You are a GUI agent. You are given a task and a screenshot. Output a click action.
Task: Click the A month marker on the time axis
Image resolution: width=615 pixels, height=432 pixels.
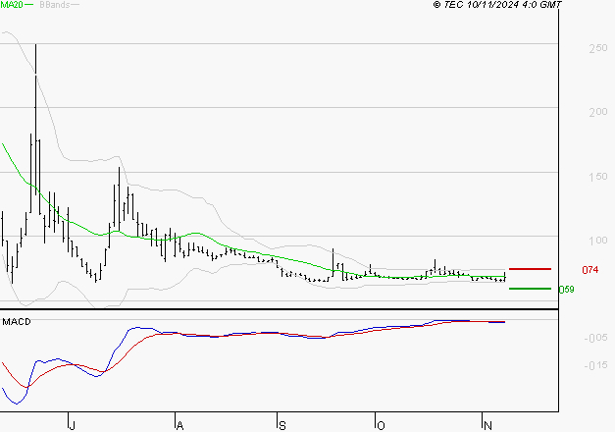[179, 425]
